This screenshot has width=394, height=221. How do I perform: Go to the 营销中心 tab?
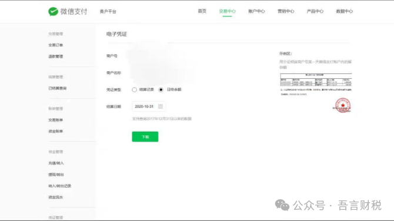[286, 11]
